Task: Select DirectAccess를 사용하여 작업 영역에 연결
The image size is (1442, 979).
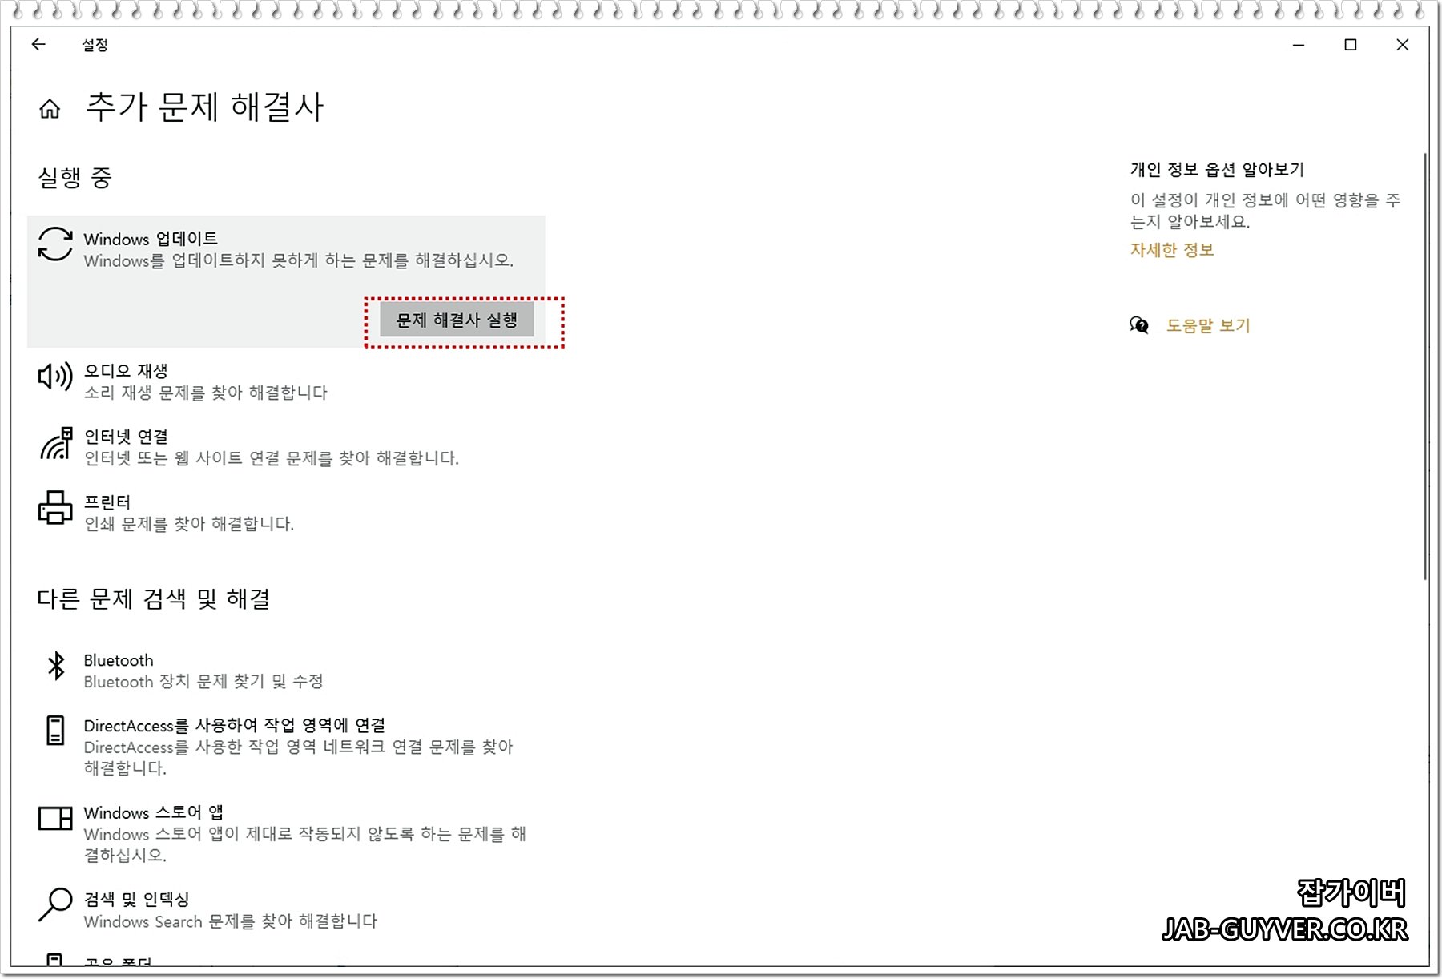Action: 235,726
